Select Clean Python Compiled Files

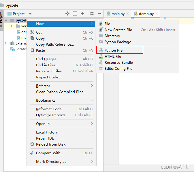[x=61, y=92]
